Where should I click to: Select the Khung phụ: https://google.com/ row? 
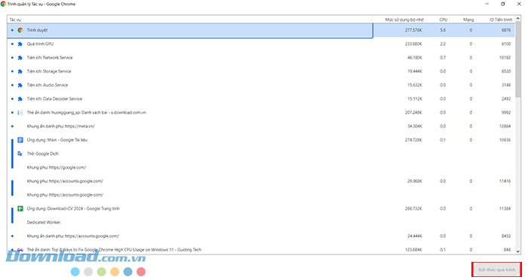[x=261, y=167]
